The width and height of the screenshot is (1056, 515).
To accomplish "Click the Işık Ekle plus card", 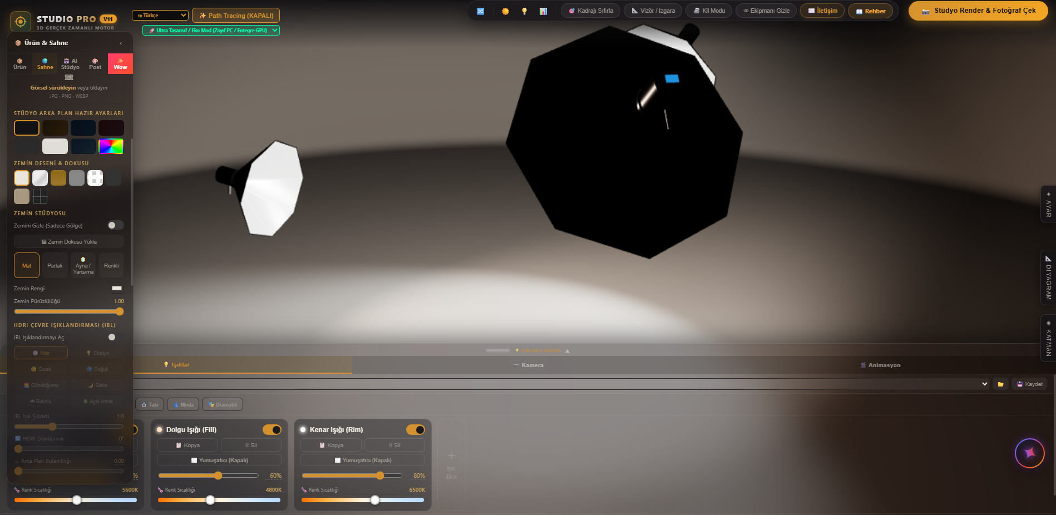I will point(452,464).
